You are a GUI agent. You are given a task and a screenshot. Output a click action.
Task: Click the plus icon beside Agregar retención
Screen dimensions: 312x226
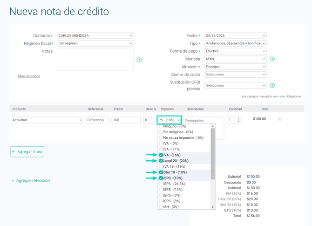(x=13, y=181)
